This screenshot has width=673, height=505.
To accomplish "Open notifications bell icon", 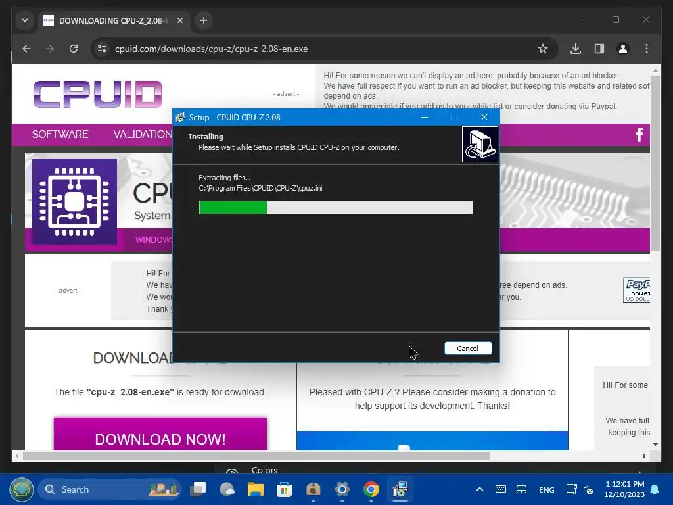I will [655, 489].
